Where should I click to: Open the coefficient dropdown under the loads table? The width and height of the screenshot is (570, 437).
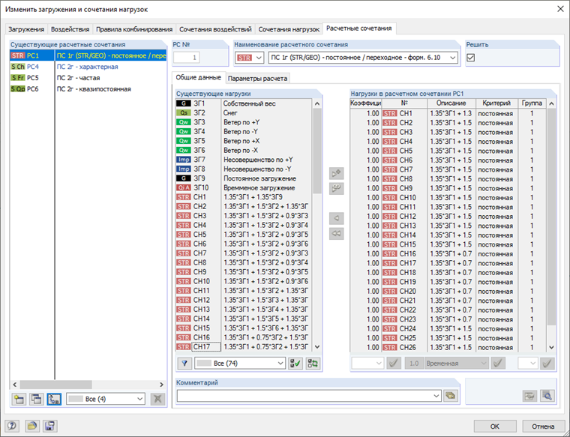pyautogui.click(x=367, y=363)
